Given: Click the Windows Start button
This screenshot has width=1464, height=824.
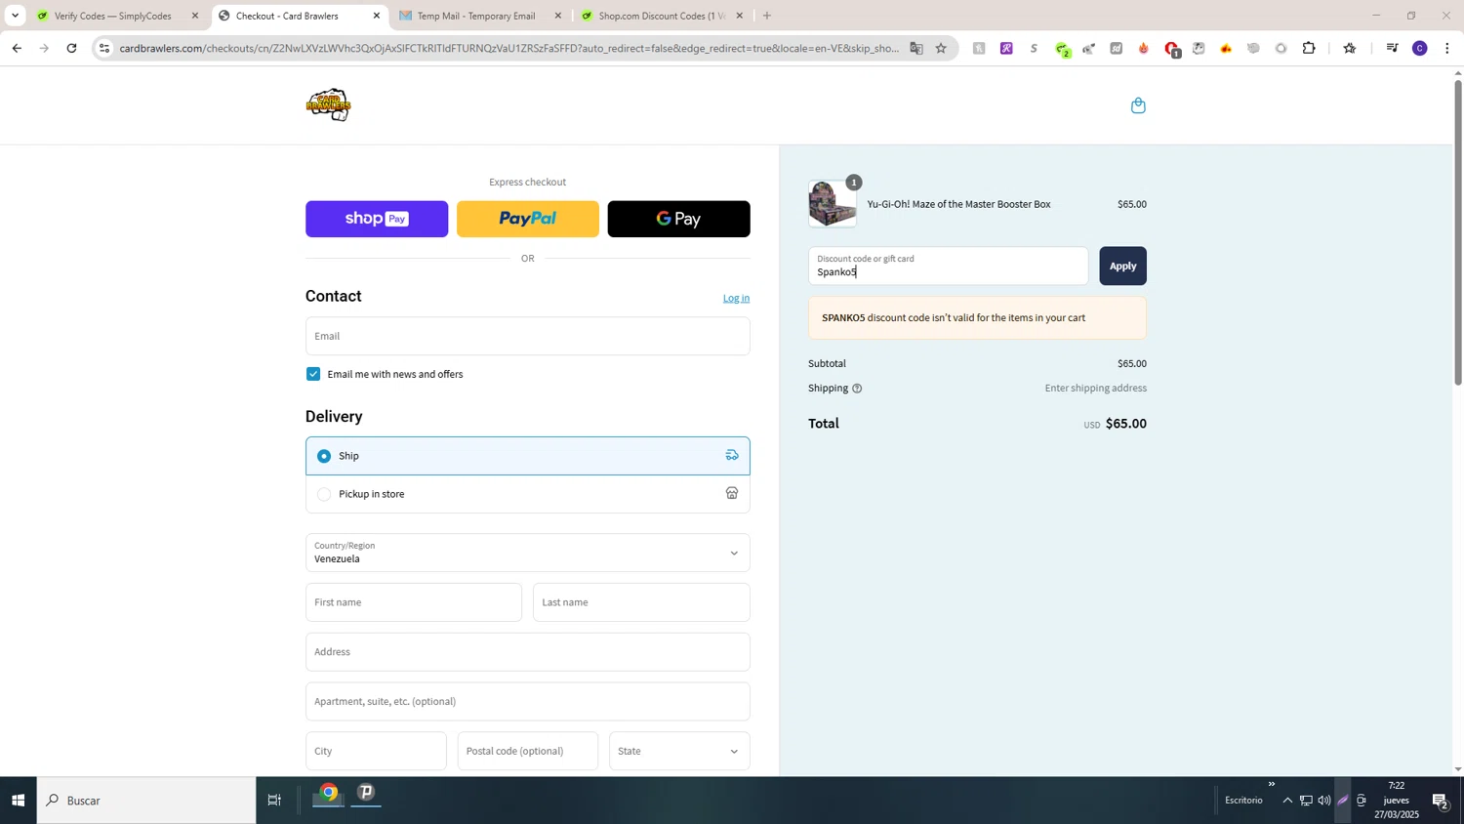Looking at the screenshot, I should coord(18,801).
